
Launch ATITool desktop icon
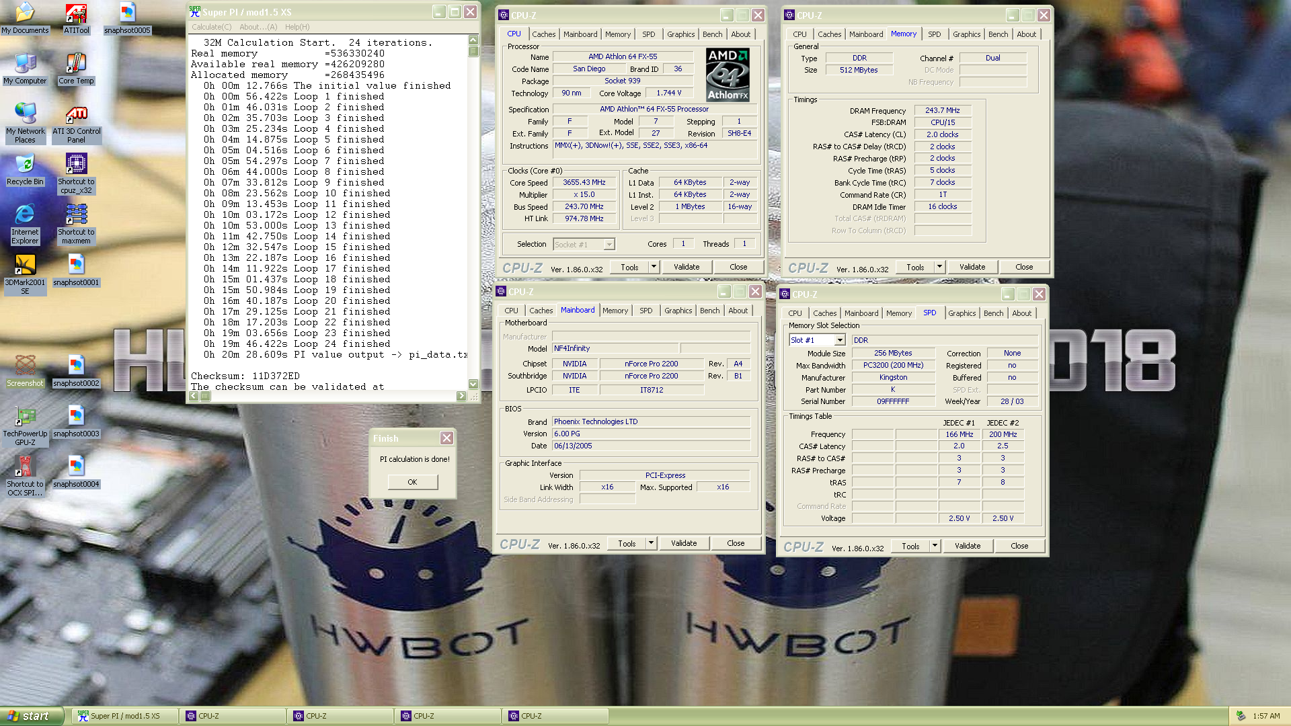(x=76, y=18)
